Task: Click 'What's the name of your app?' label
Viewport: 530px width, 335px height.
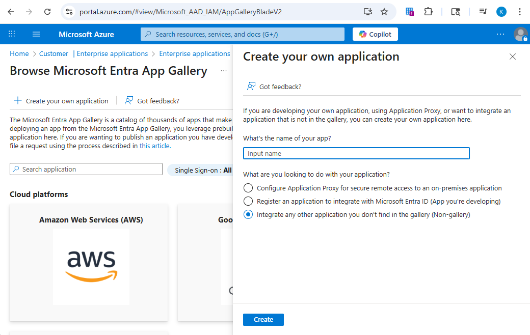Action: pyautogui.click(x=287, y=138)
